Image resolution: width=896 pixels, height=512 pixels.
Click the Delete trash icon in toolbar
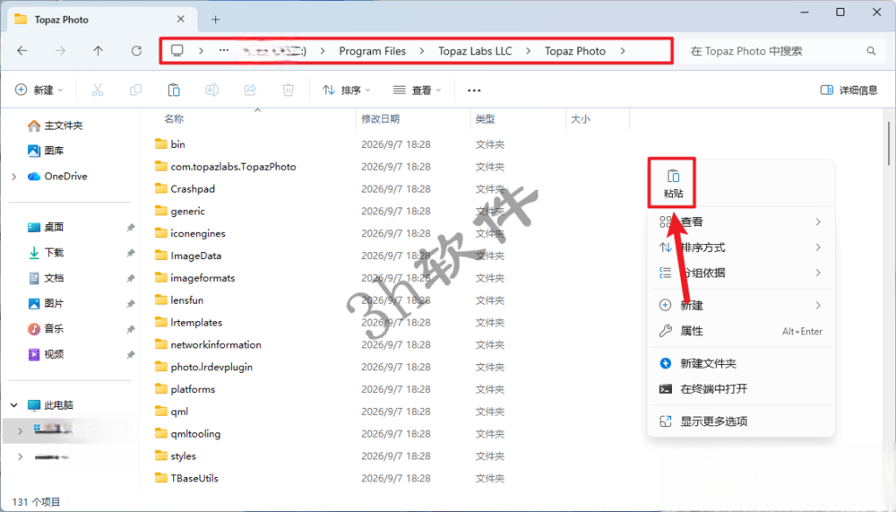click(288, 90)
